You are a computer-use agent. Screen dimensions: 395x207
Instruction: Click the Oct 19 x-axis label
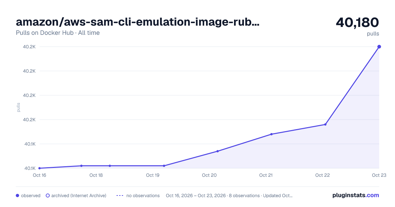(153, 175)
